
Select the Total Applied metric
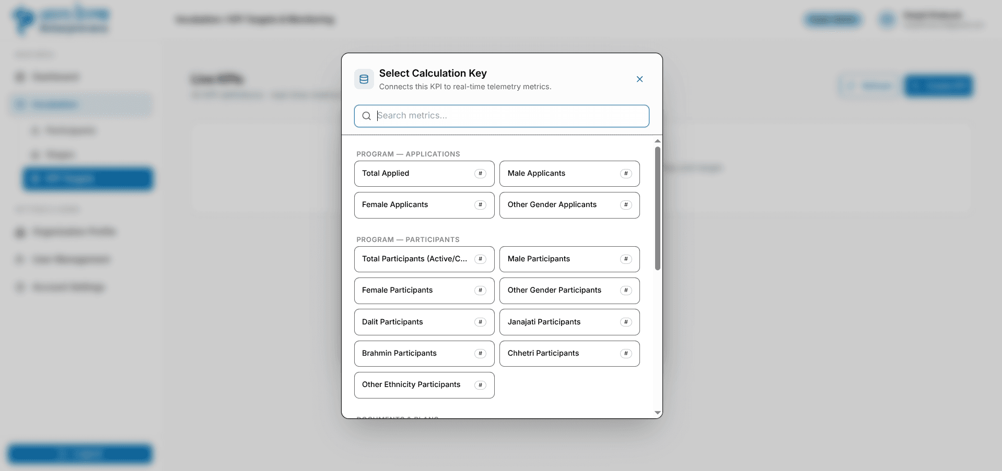(x=424, y=174)
